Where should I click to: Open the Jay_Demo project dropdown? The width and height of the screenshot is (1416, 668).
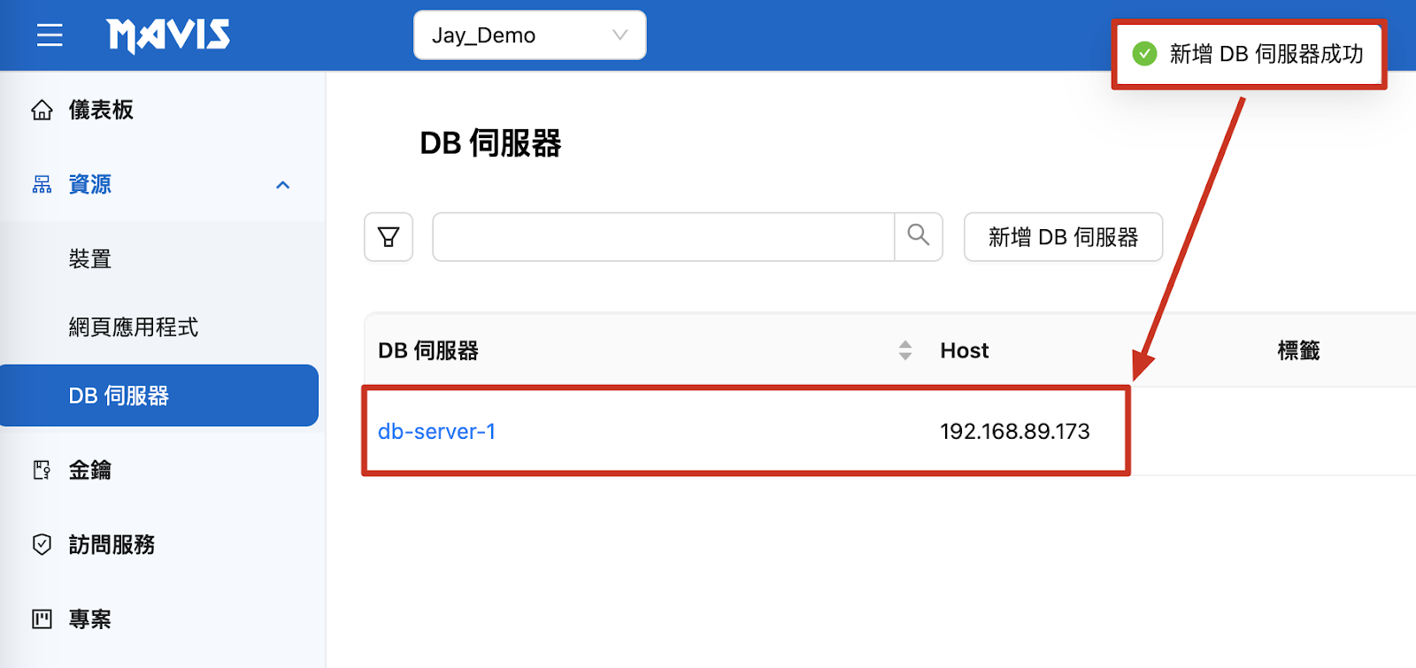pyautogui.click(x=529, y=35)
